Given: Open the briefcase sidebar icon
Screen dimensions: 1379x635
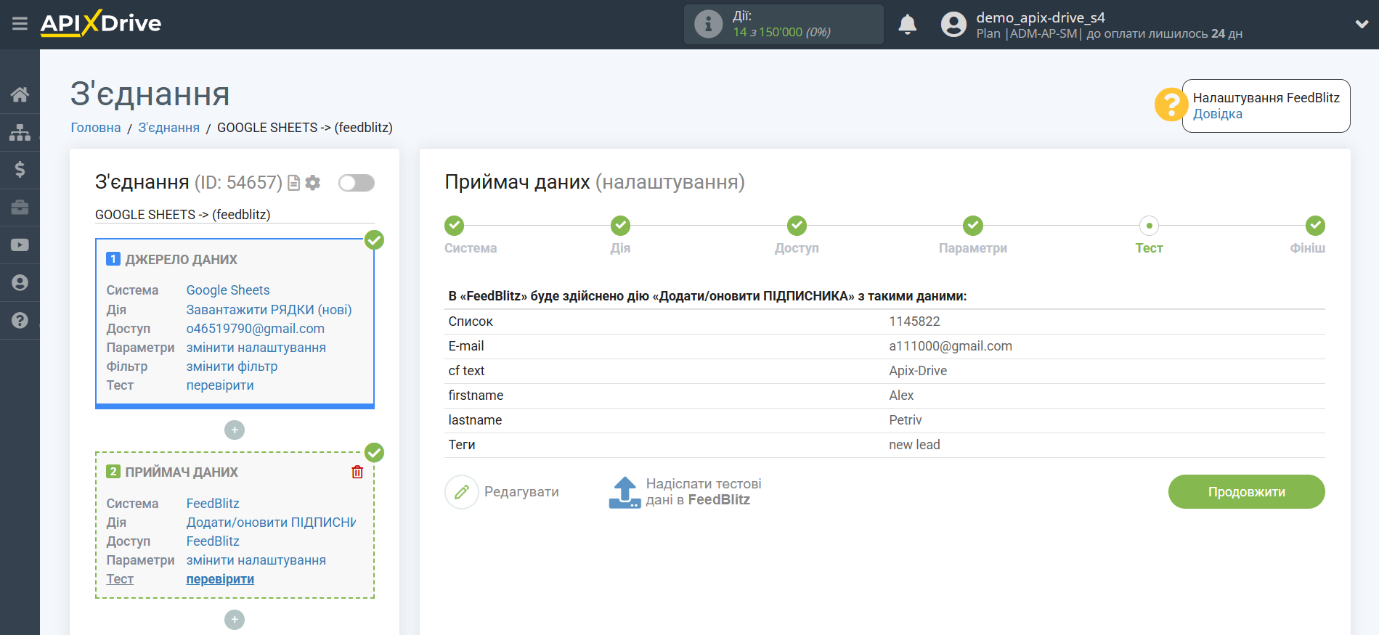Looking at the screenshot, I should tap(20, 208).
